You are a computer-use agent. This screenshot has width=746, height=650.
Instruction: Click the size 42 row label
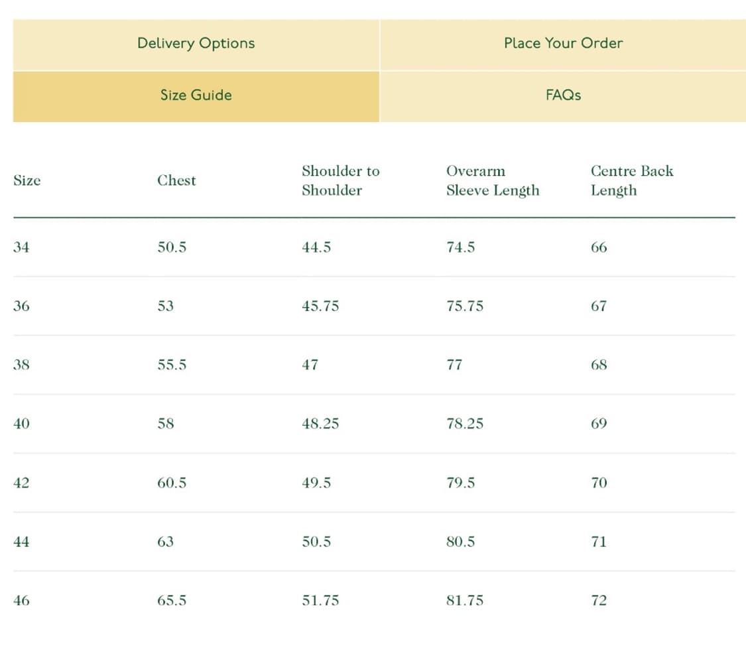[x=21, y=483]
